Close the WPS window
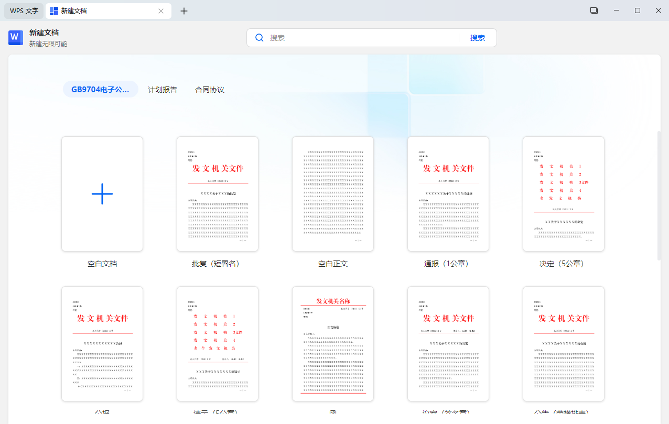 [658, 10]
